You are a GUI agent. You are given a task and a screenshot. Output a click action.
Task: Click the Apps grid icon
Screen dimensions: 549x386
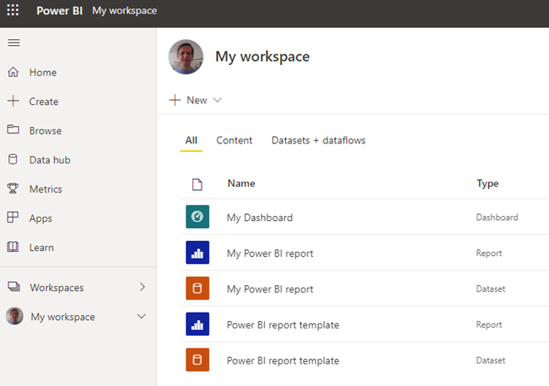pos(13,217)
